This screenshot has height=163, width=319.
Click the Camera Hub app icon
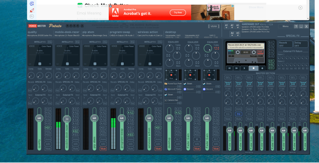point(166,100)
